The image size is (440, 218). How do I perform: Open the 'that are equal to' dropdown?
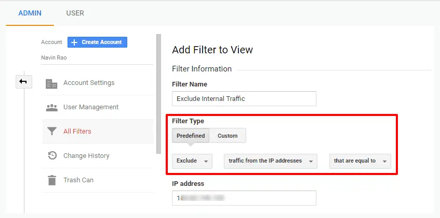[360, 161]
